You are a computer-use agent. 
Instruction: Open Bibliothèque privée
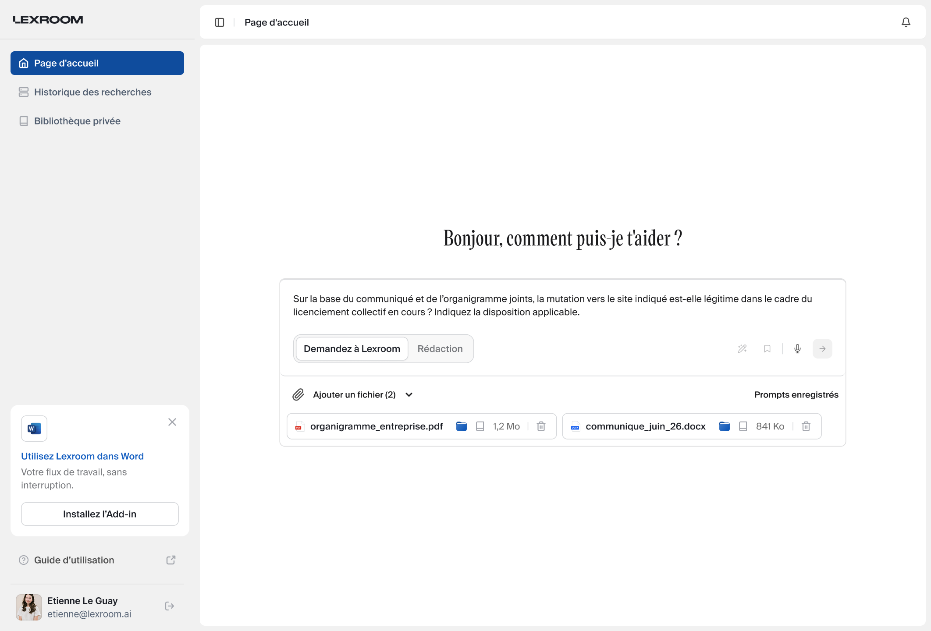(97, 121)
